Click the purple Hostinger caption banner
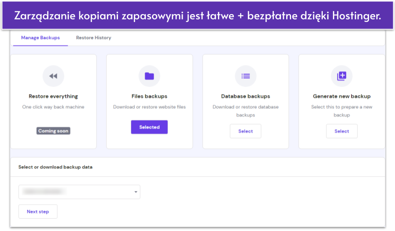Image resolution: width=395 pixels, height=231 pixels. [x=197, y=15]
